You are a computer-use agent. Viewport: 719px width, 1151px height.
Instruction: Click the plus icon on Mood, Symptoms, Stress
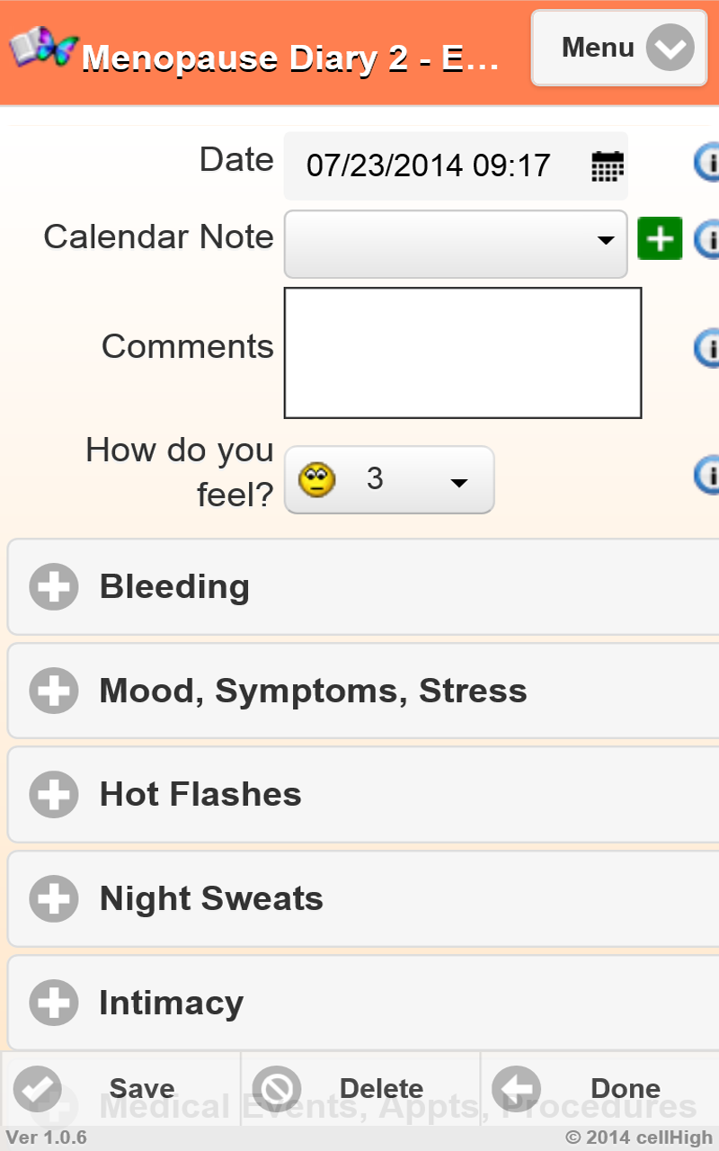[53, 691]
